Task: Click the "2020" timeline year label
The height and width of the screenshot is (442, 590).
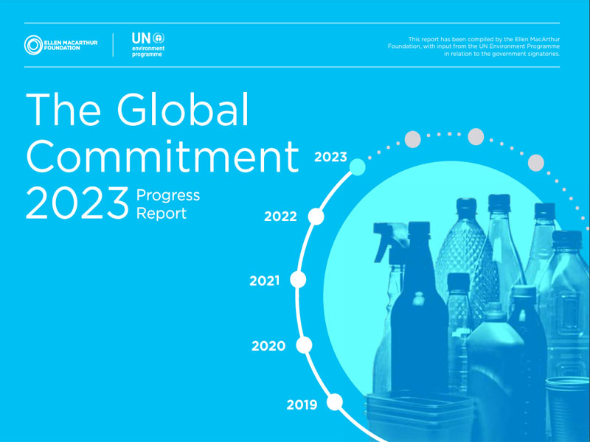Action: (268, 345)
